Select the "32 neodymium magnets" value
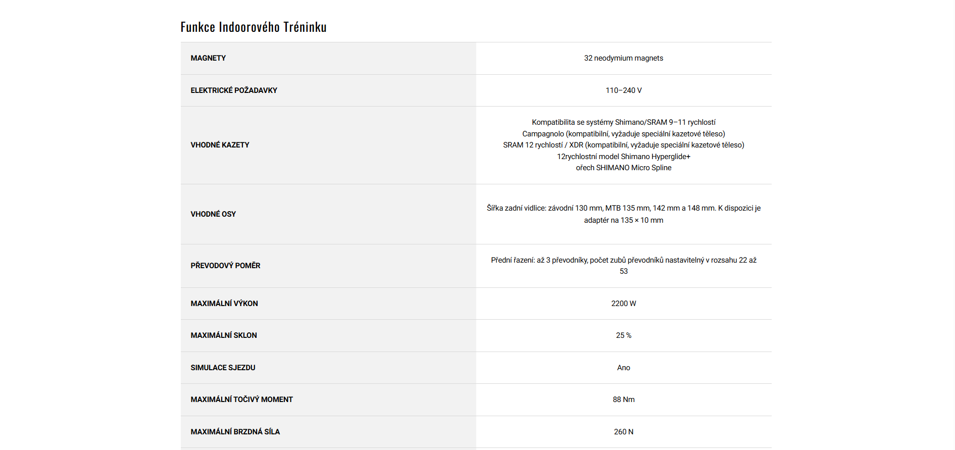 [623, 58]
